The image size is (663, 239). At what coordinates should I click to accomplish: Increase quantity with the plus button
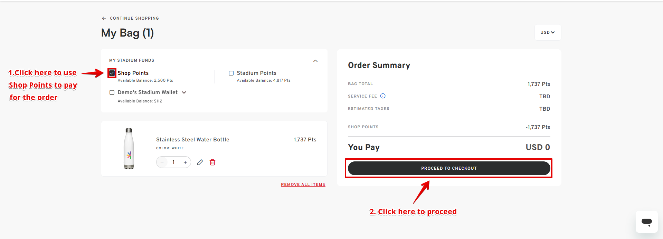pyautogui.click(x=186, y=162)
